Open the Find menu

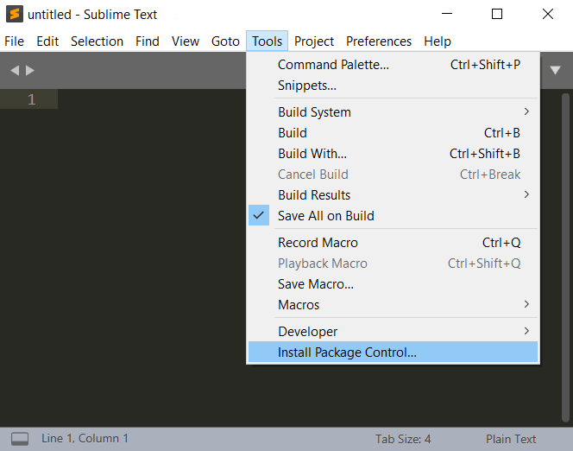[x=148, y=41]
